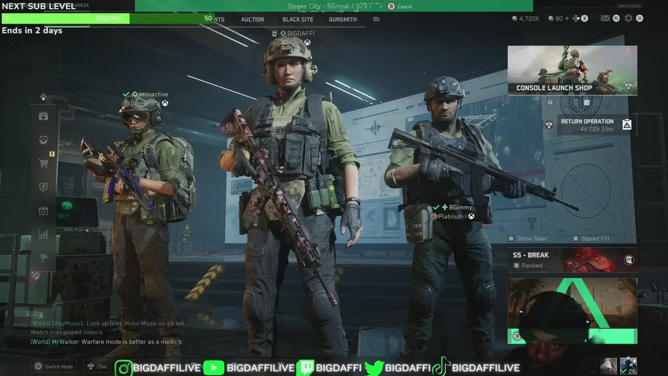
Task: Click the Switch Mode button
Action: [x=54, y=367]
